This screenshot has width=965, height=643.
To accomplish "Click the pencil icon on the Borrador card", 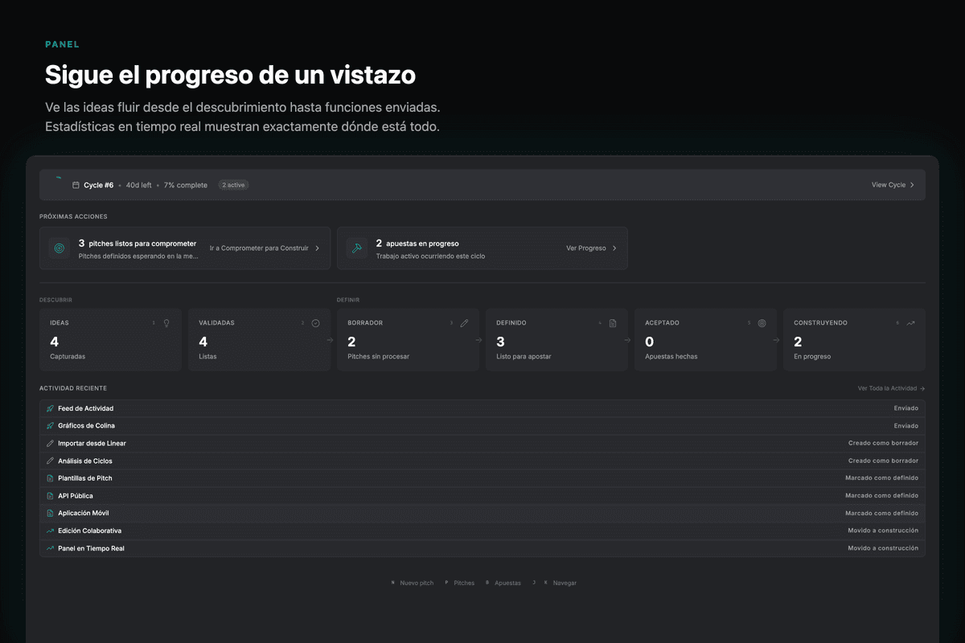I will (x=464, y=323).
